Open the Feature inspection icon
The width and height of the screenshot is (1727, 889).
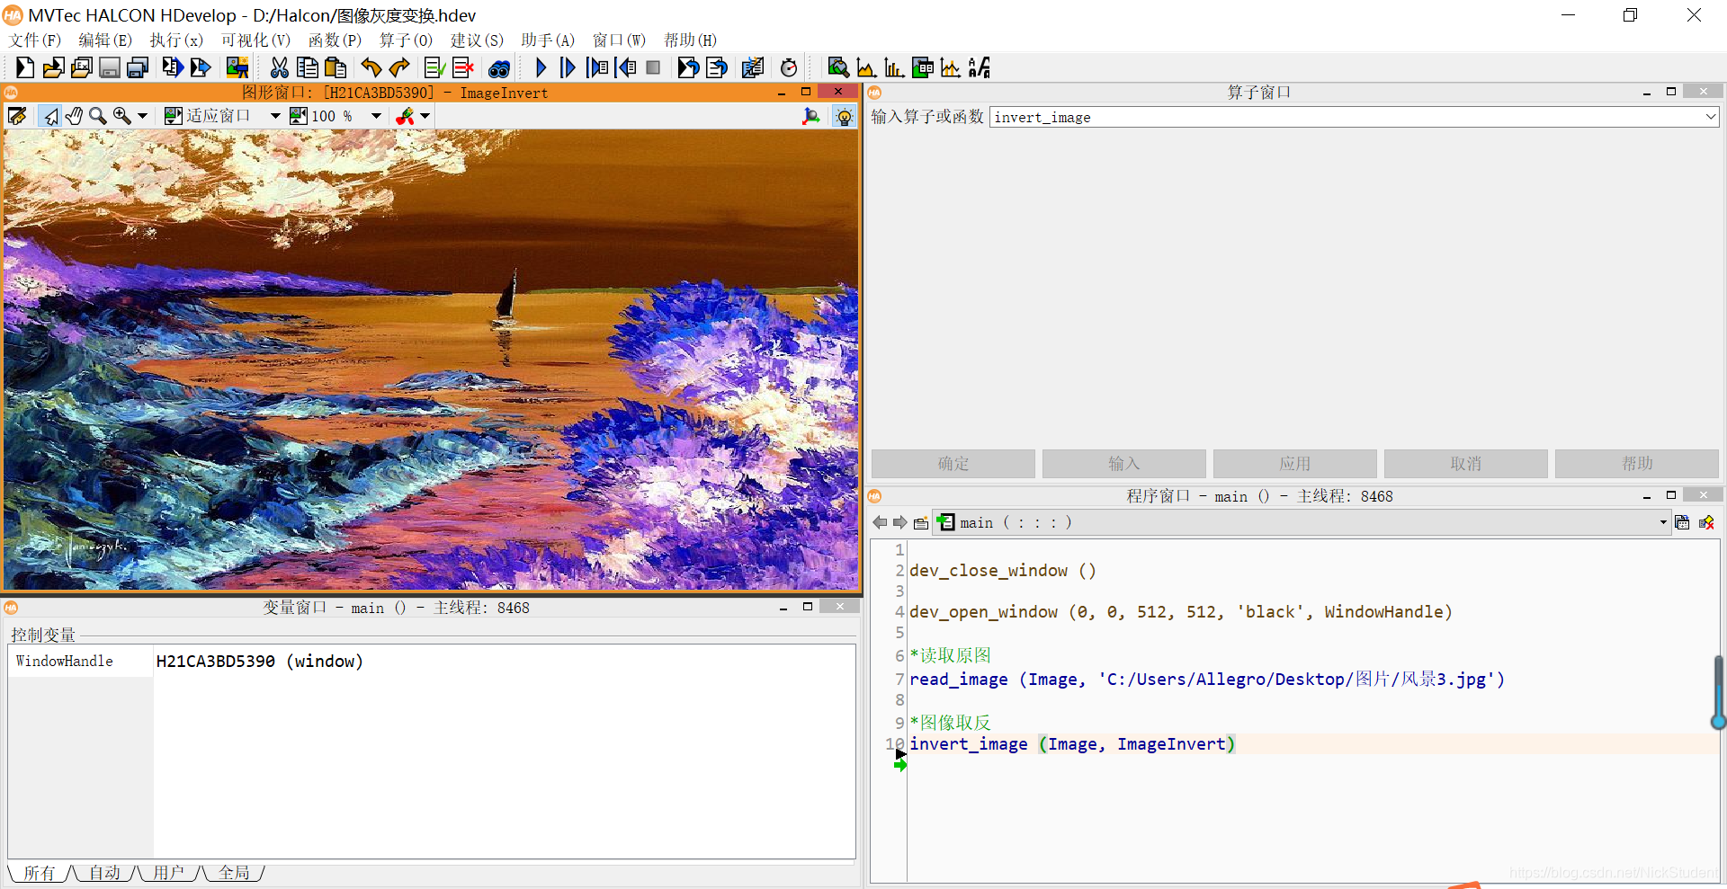[x=923, y=67]
